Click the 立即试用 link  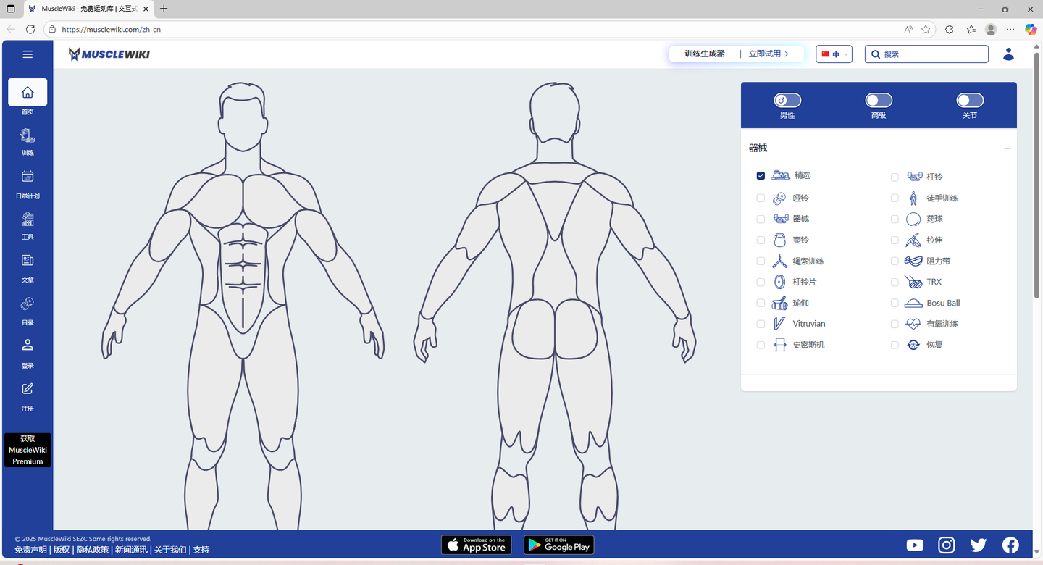(768, 54)
